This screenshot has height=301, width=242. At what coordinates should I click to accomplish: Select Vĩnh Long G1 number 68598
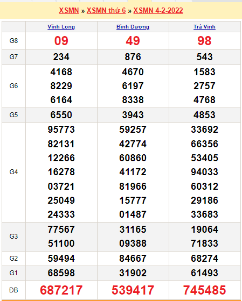tap(61, 273)
